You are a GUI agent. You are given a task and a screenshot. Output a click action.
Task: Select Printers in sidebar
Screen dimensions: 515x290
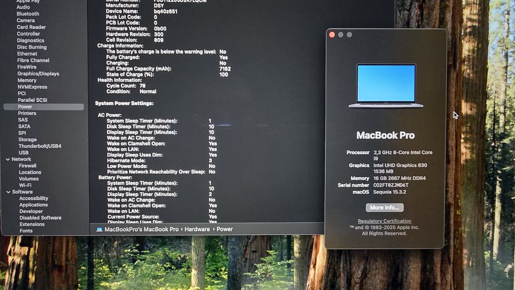pyautogui.click(x=27, y=113)
